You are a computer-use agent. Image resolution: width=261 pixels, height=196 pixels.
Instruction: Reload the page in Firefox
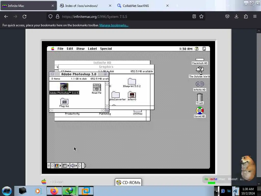[24, 17]
